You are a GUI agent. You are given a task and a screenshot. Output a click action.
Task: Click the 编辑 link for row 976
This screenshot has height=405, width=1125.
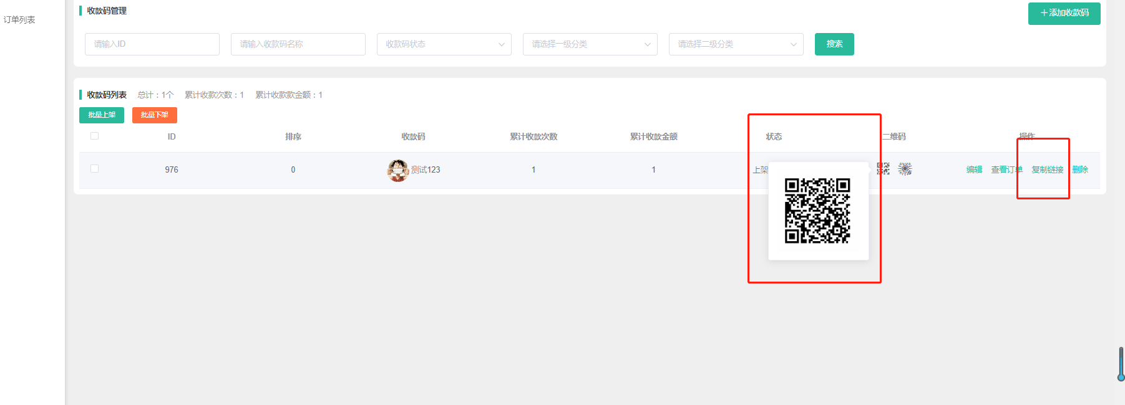click(974, 169)
